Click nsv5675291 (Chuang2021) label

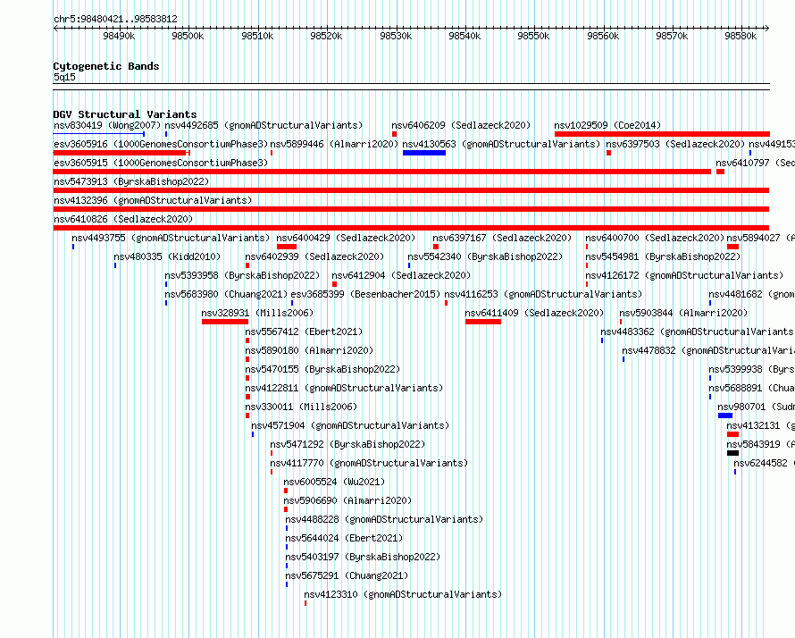(x=347, y=575)
